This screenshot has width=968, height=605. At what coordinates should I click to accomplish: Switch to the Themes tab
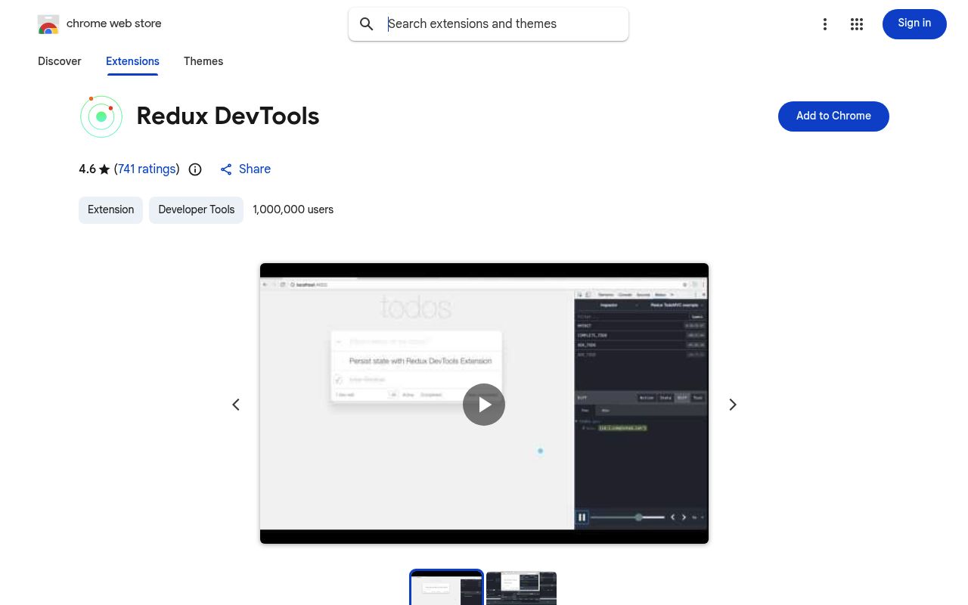203,62
